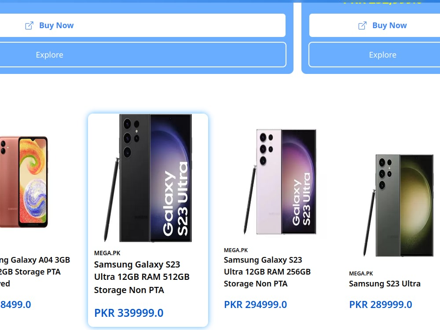Viewport: 440px width, 330px height.
Task: Click MEGA.PK label above the 512GB listing
Action: [107, 253]
